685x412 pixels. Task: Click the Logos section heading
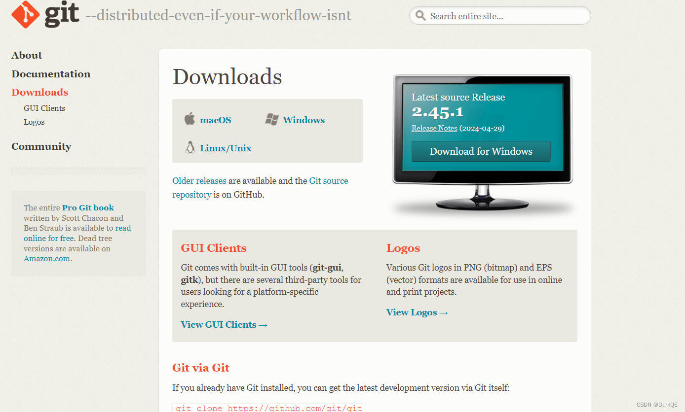403,248
